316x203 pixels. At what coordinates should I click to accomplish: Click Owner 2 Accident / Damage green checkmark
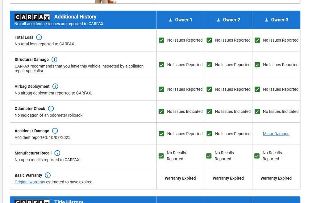coord(209,134)
